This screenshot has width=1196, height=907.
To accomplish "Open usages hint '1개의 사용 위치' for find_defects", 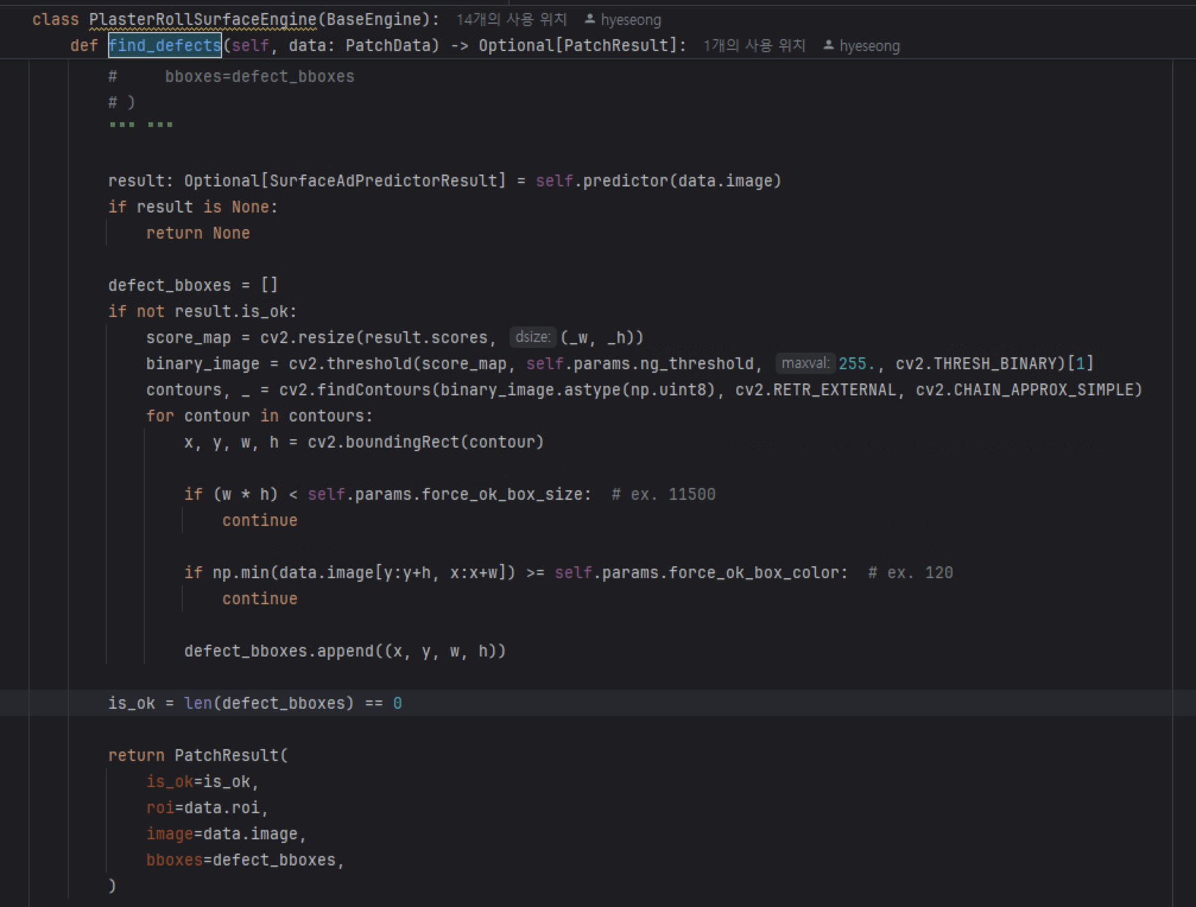I will tap(754, 46).
